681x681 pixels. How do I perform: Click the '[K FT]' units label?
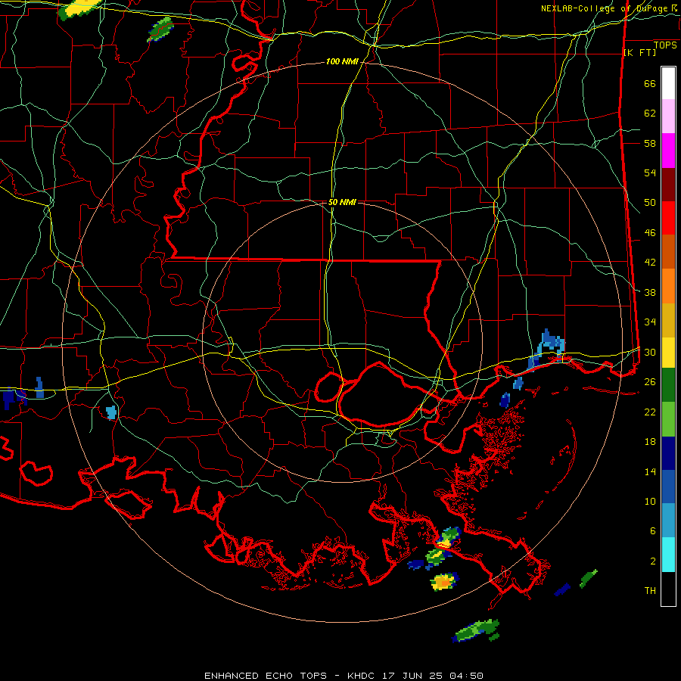coord(639,53)
